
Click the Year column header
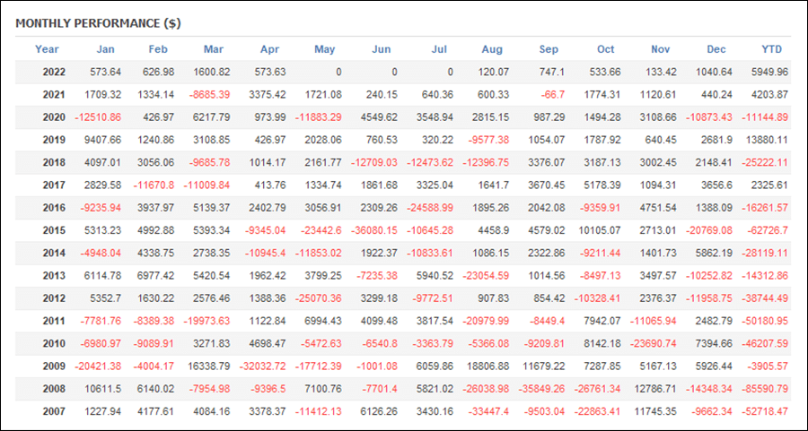47,49
